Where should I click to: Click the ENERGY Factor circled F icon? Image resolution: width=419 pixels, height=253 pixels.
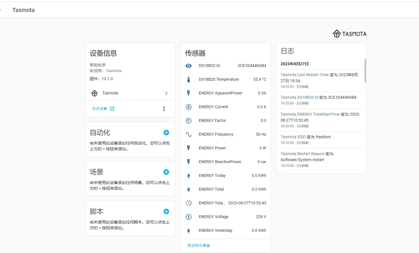pyautogui.click(x=189, y=121)
